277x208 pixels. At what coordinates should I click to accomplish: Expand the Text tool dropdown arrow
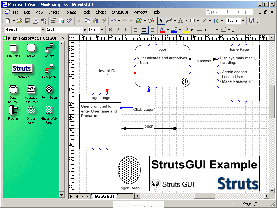(x=186, y=21)
